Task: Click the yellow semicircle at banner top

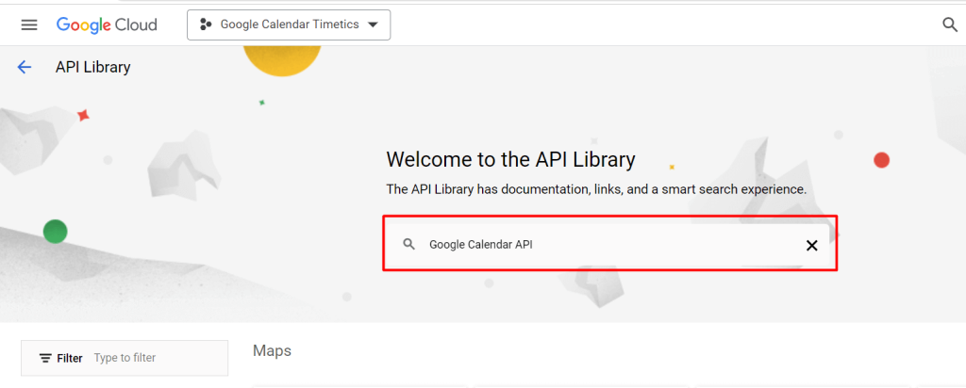Action: (x=282, y=60)
